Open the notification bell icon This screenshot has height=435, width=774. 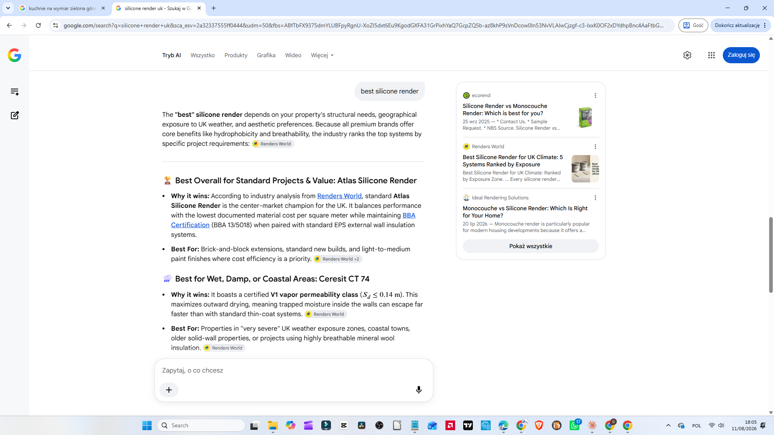(x=763, y=425)
